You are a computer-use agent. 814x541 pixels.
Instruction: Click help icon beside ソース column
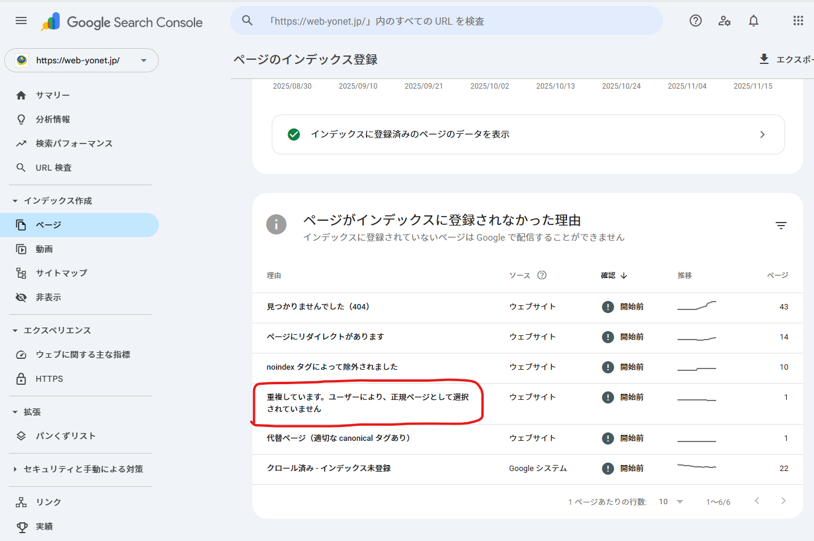(542, 275)
